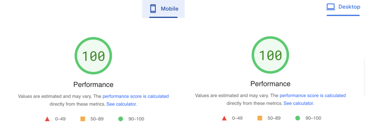Click the 90–100 label in mobile legend
The height and width of the screenshot is (129, 366).
[136, 119]
